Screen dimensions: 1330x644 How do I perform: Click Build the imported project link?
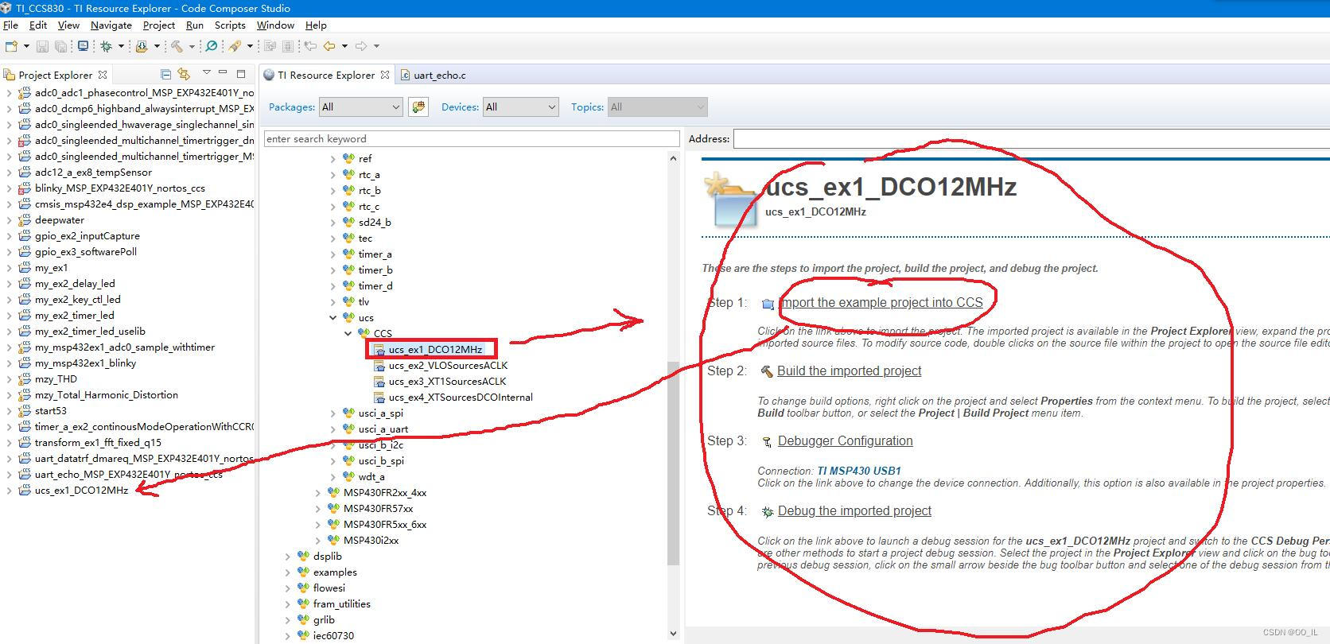tap(849, 371)
